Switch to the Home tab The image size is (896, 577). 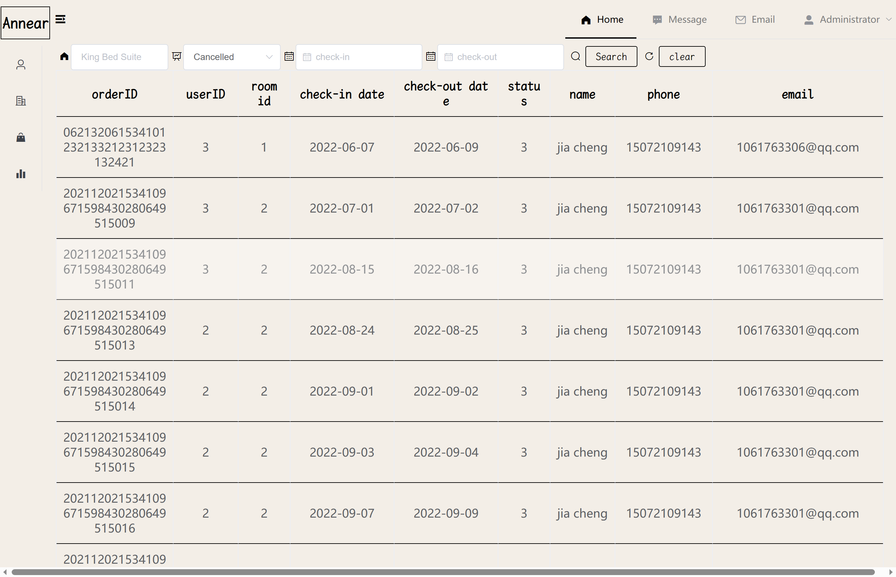point(601,19)
